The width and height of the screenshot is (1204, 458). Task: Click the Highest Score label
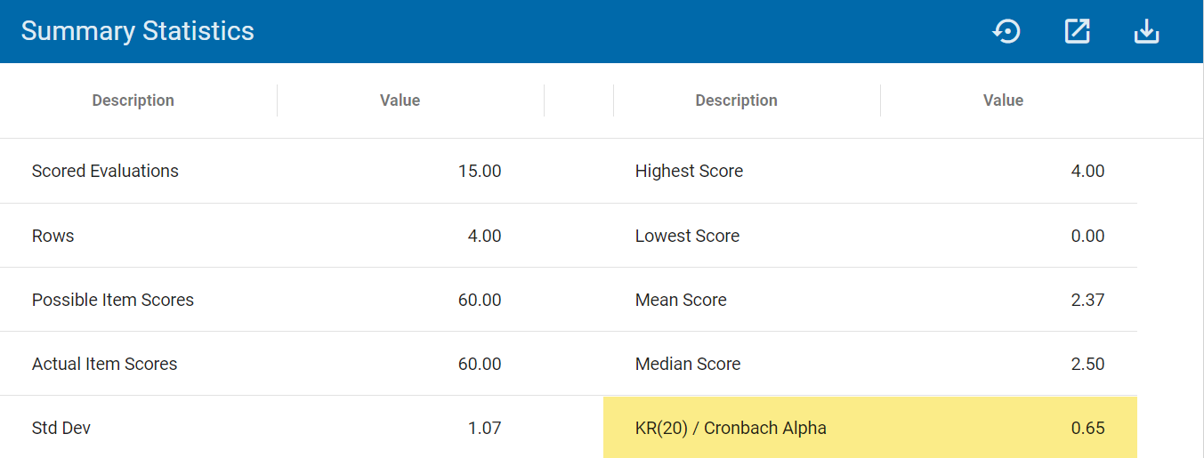[x=689, y=171]
